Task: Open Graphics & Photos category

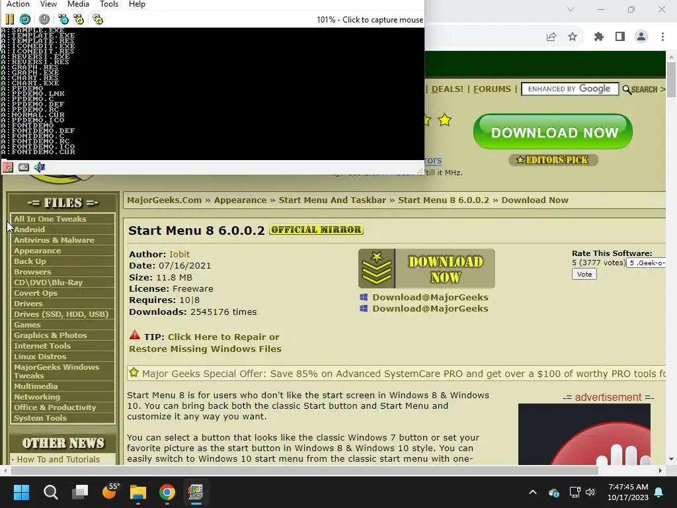Action: pos(50,335)
